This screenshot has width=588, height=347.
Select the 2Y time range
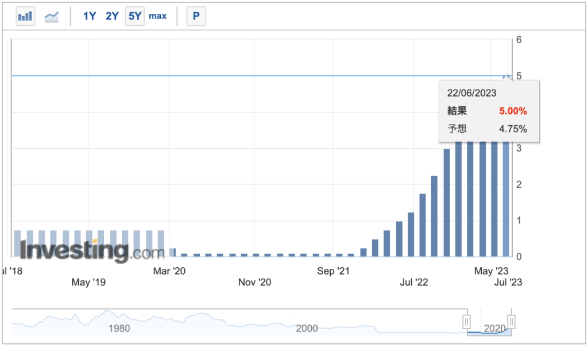pyautogui.click(x=112, y=16)
